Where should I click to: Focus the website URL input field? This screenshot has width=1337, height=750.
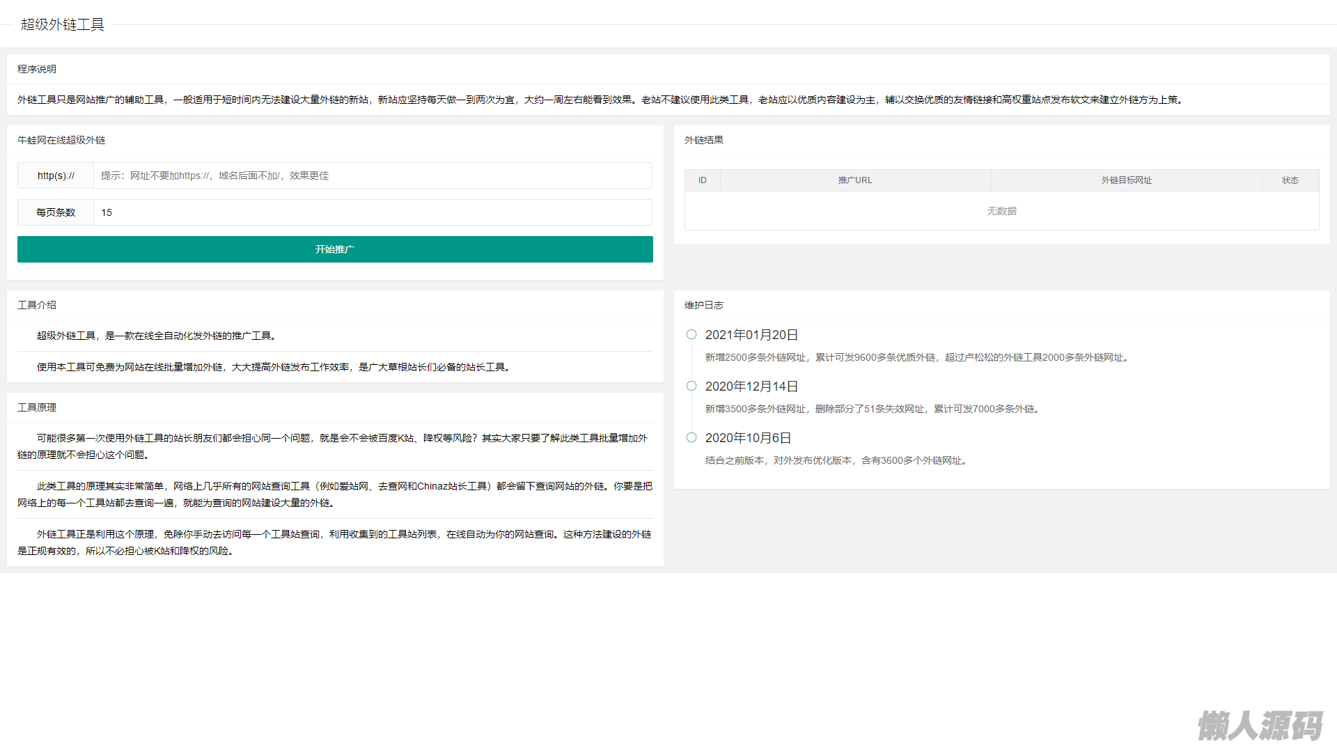coord(373,176)
